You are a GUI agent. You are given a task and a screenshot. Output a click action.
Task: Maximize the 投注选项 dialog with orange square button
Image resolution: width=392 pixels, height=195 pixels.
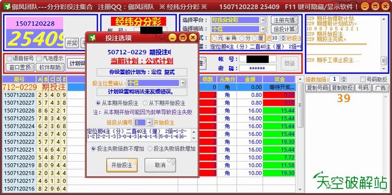[183, 38]
